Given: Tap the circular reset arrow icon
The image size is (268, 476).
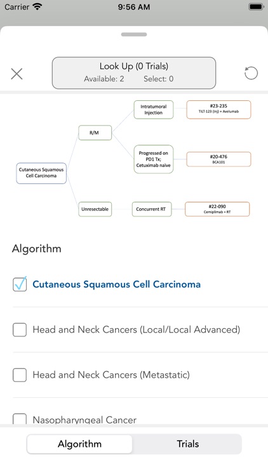Looking at the screenshot, I should pyautogui.click(x=251, y=73).
